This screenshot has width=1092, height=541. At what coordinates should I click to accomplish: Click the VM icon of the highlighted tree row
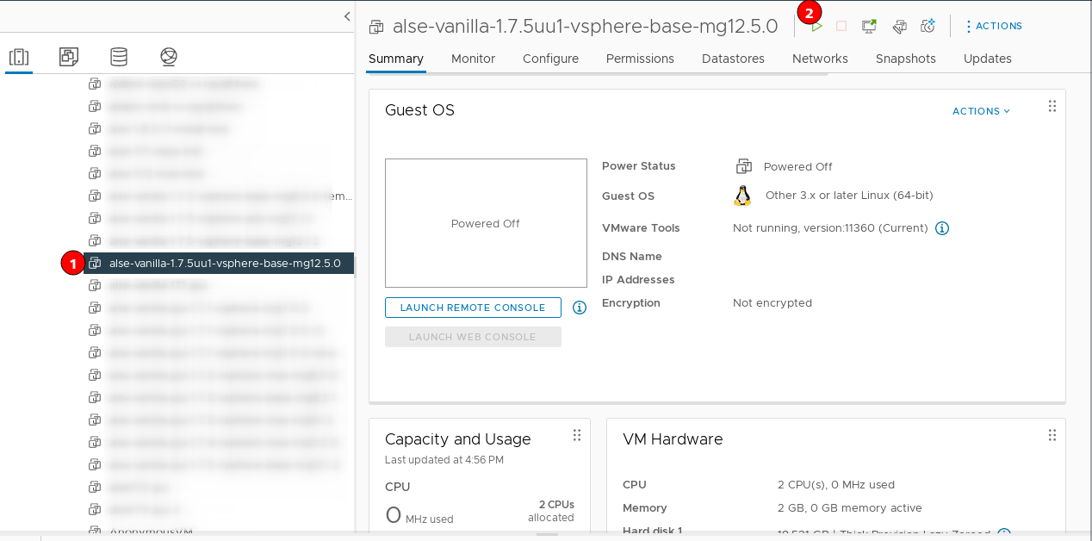[x=96, y=263]
